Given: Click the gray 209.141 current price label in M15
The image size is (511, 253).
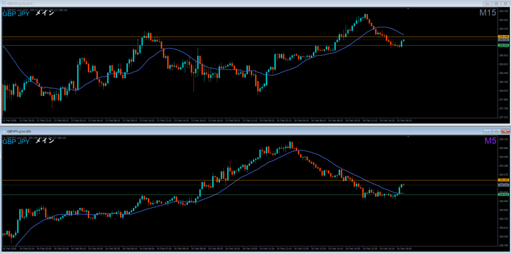Looking at the screenshot, I should (x=504, y=40).
